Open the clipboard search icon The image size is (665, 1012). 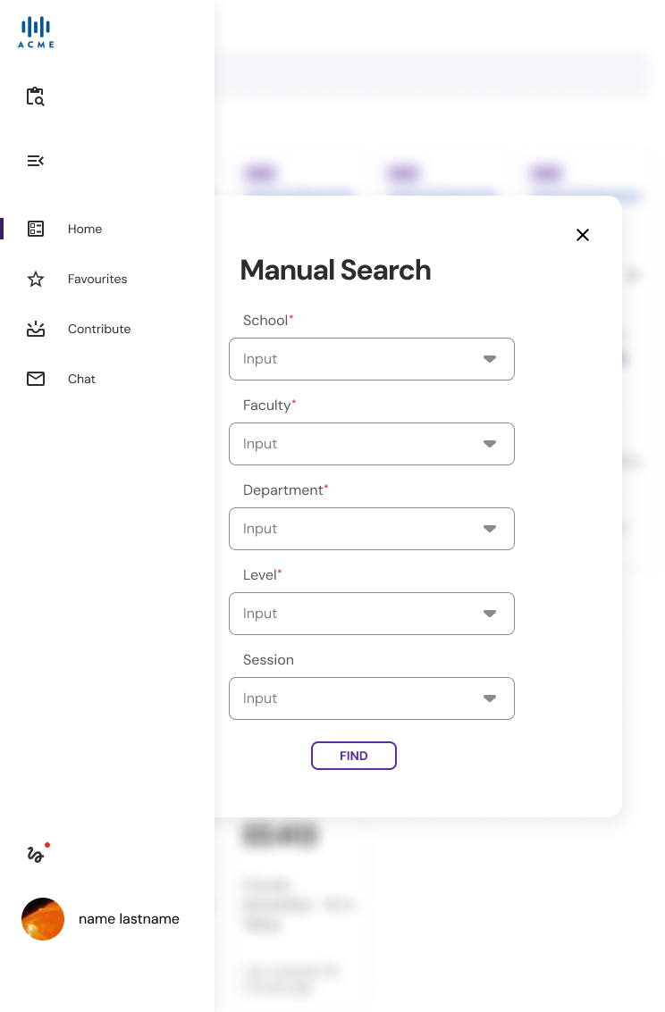click(36, 96)
